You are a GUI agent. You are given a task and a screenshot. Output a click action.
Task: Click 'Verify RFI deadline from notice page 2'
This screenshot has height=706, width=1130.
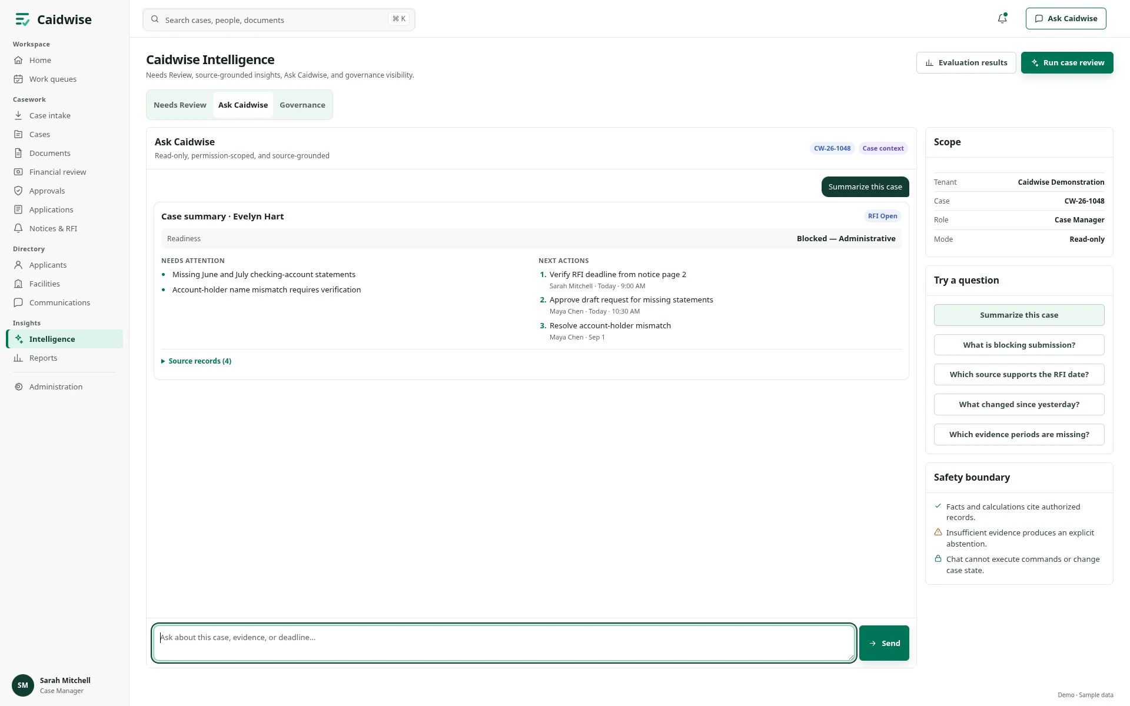[x=617, y=274]
